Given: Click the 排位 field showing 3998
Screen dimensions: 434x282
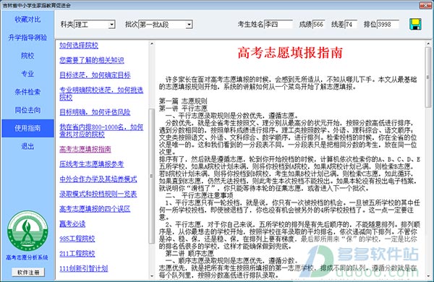Looking at the screenshot, I should pos(388,25).
